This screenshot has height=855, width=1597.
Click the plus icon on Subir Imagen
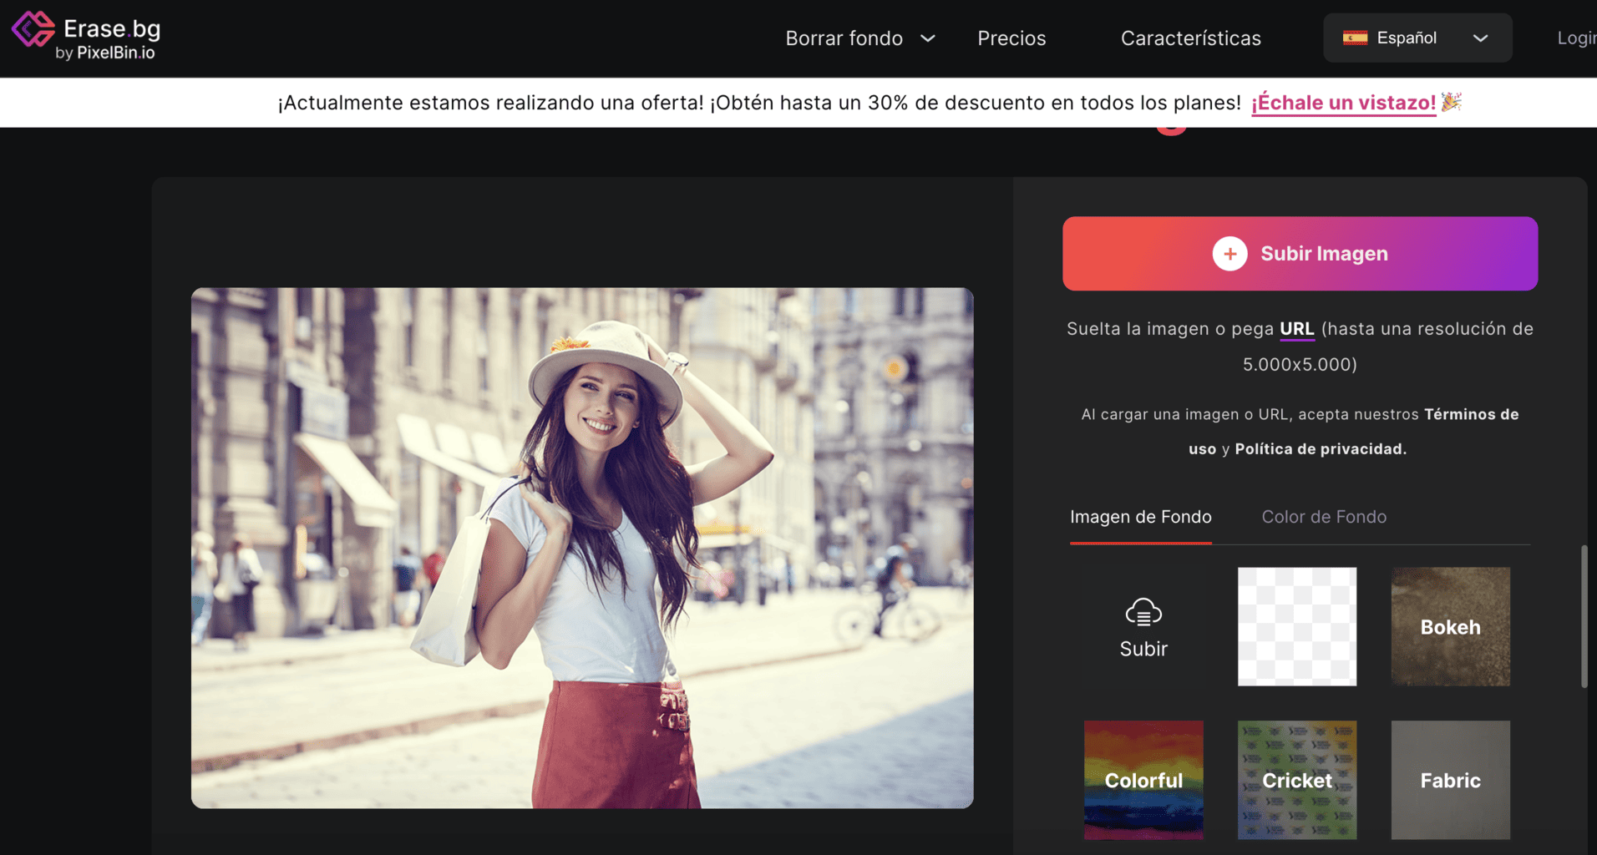1229,254
